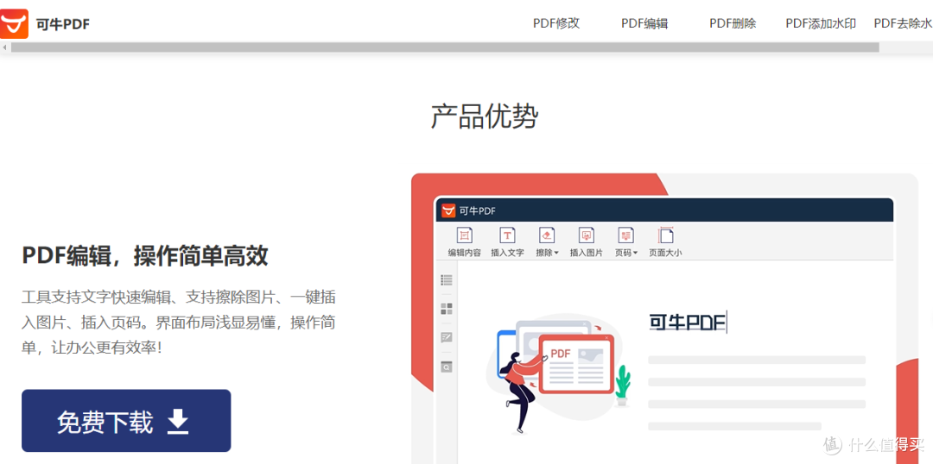The height and width of the screenshot is (464, 933).
Task: Select the 插入图片 tool icon
Action: coord(586,235)
